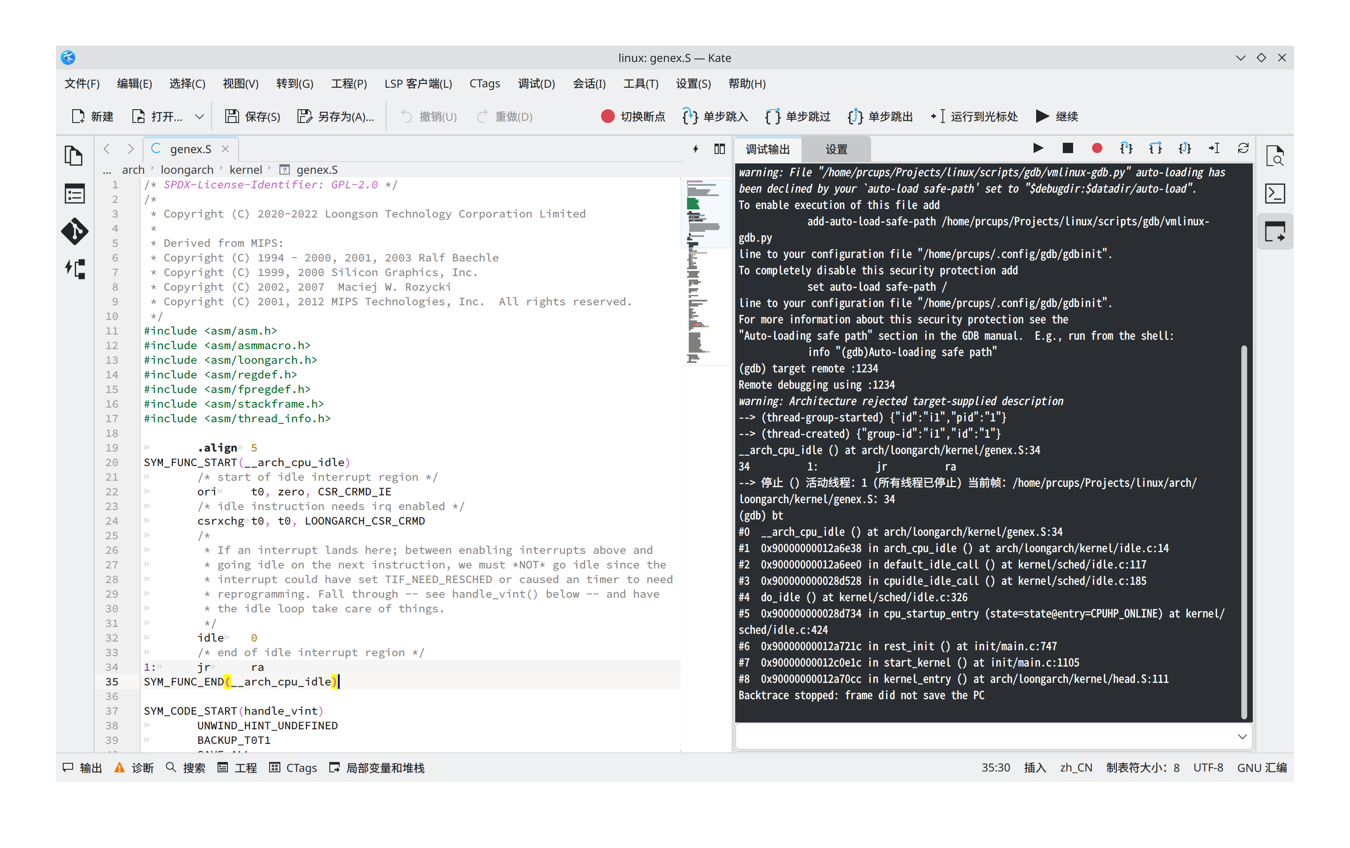Click the stop debugging square icon
This screenshot has width=1350, height=848.
[x=1068, y=148]
